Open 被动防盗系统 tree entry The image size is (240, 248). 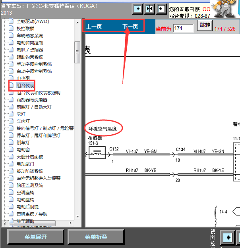click(x=30, y=171)
